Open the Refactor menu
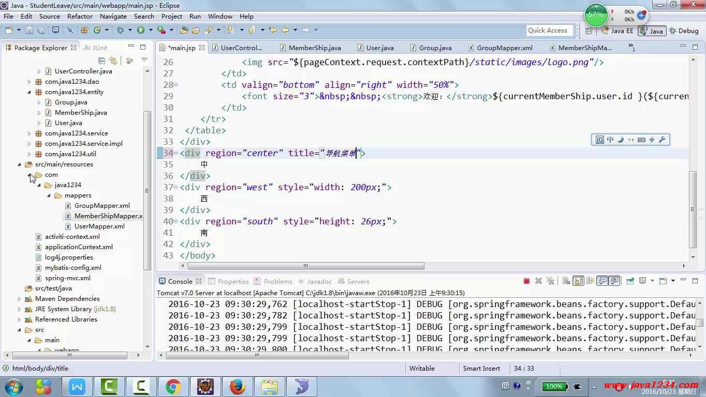This screenshot has width=706, height=397. tap(80, 16)
